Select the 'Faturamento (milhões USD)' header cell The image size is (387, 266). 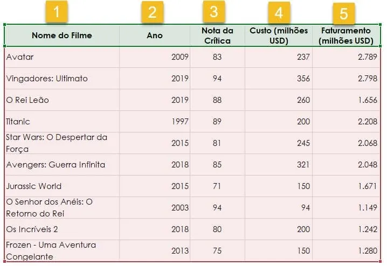tap(346, 36)
